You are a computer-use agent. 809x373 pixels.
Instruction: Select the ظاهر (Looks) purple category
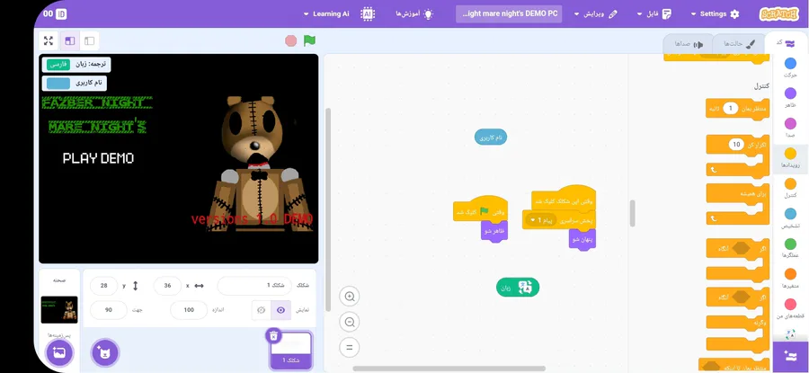click(790, 97)
